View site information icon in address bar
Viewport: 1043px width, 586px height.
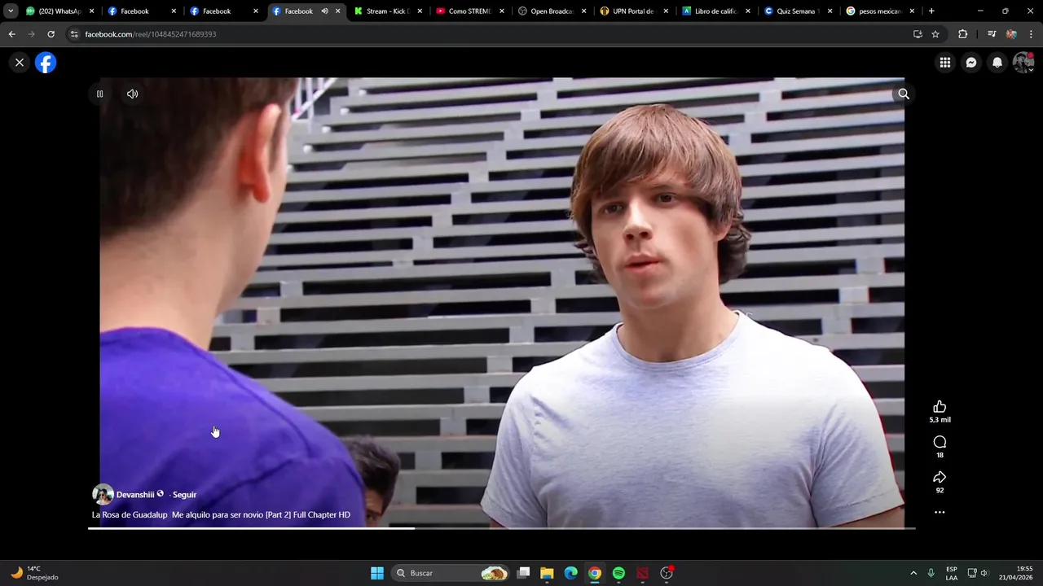74,34
